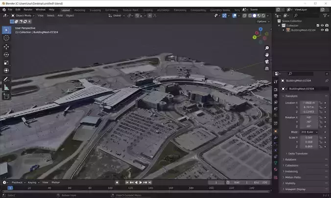Hide the Collection in viewport
Viewport: 331px width, 198px height.
pyautogui.click(x=322, y=25)
